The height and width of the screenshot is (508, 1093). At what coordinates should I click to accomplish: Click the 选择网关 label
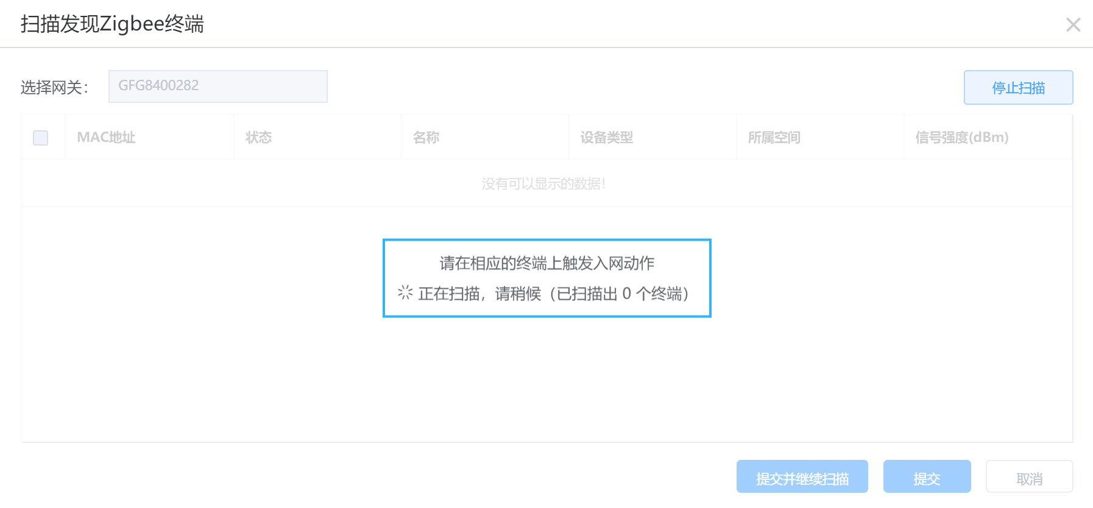[54, 88]
